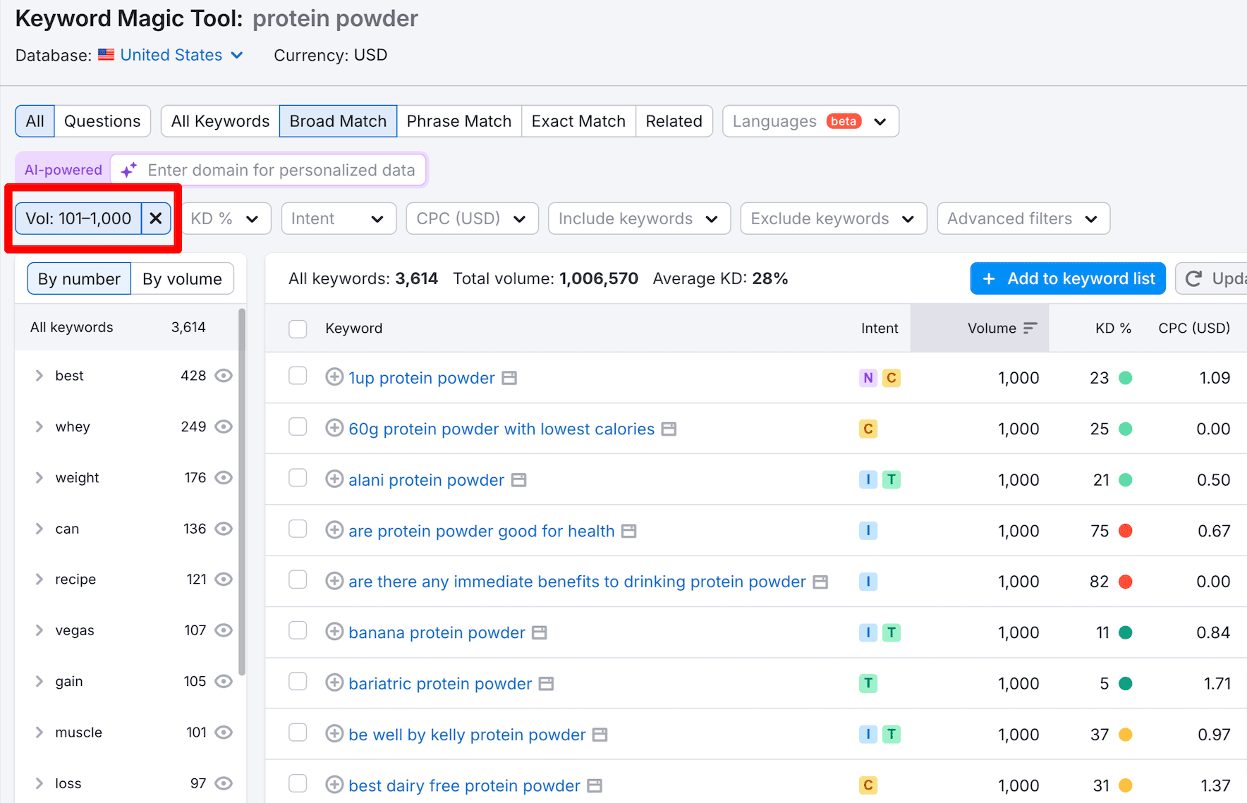Viewport: 1247px width, 803px height.
Task: Click the Update metrics refresh icon
Action: (x=1193, y=278)
